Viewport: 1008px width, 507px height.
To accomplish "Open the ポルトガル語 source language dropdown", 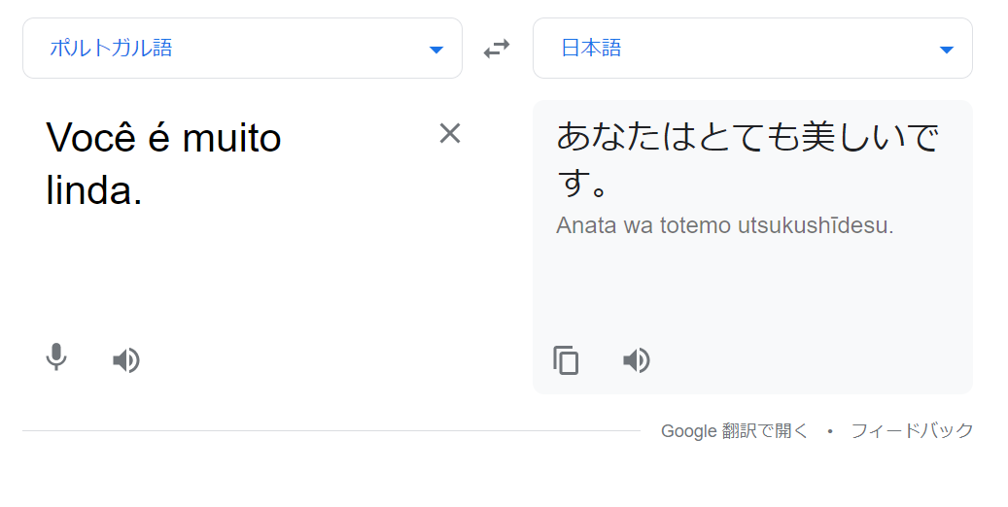I will tap(242, 49).
